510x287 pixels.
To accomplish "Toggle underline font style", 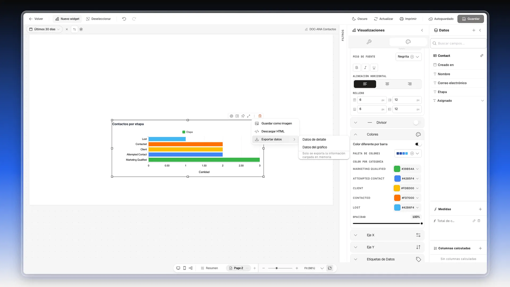I will click(374, 68).
